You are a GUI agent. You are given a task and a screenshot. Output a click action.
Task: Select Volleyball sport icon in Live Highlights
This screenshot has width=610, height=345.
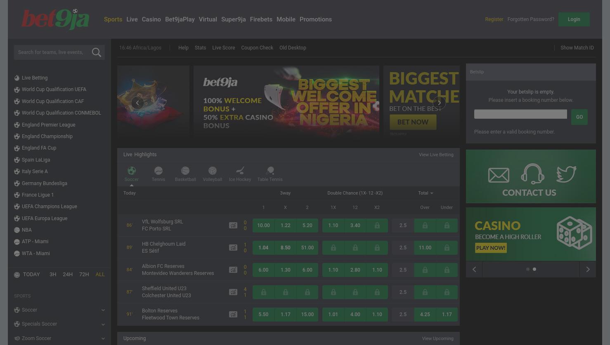point(213,171)
